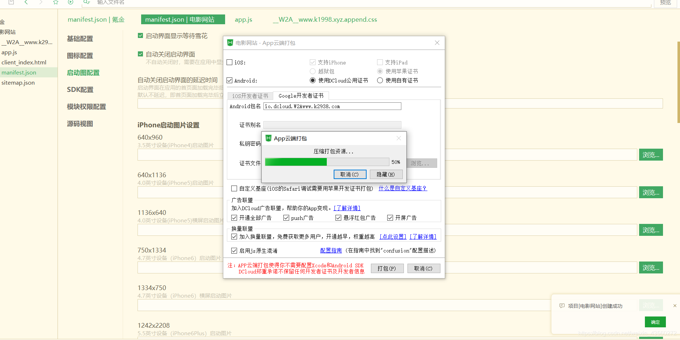The width and height of the screenshot is (680, 340).
Task: Click the HBuilder logo in the packaging dialog title
Action: point(229,43)
